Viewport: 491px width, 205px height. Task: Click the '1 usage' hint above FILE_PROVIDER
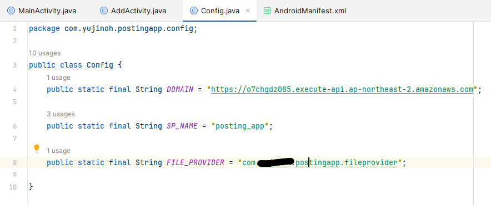tap(58, 151)
